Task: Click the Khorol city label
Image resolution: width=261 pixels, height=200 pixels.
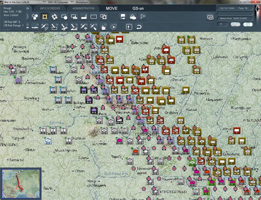Action: (191, 110)
